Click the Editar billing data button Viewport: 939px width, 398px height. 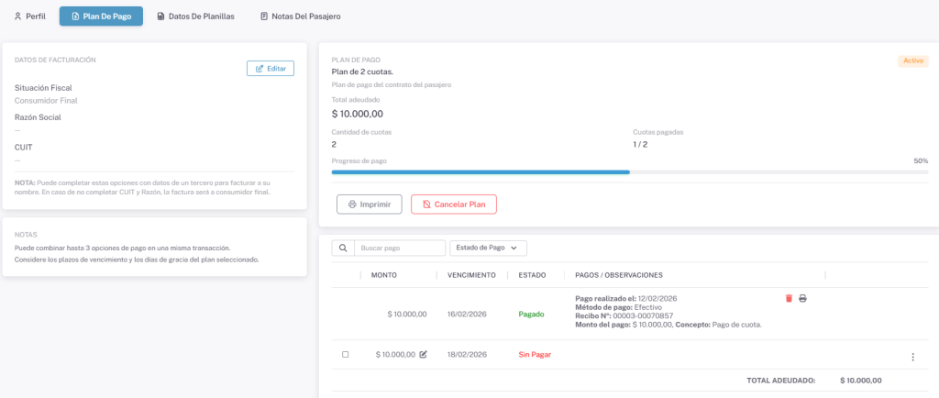[271, 69]
